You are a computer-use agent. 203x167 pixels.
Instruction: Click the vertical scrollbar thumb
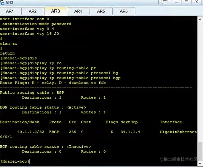tap(200, 152)
